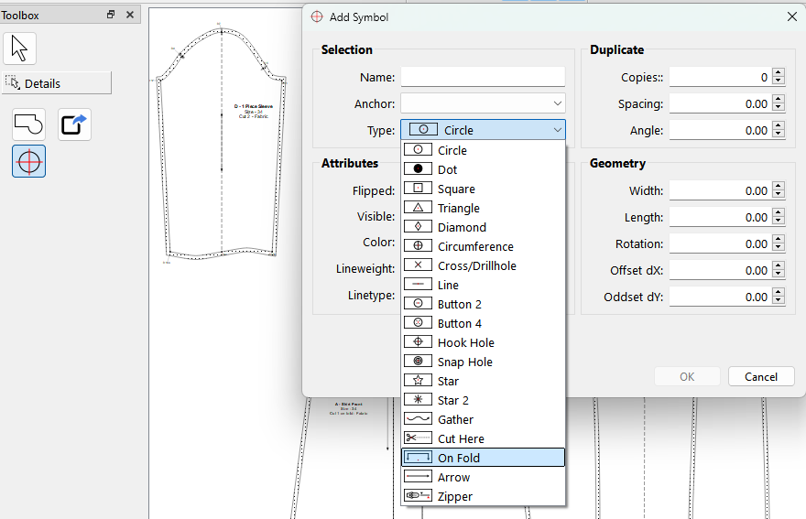This screenshot has width=806, height=519.
Task: Close the Toolbox panel
Action: 130,15
